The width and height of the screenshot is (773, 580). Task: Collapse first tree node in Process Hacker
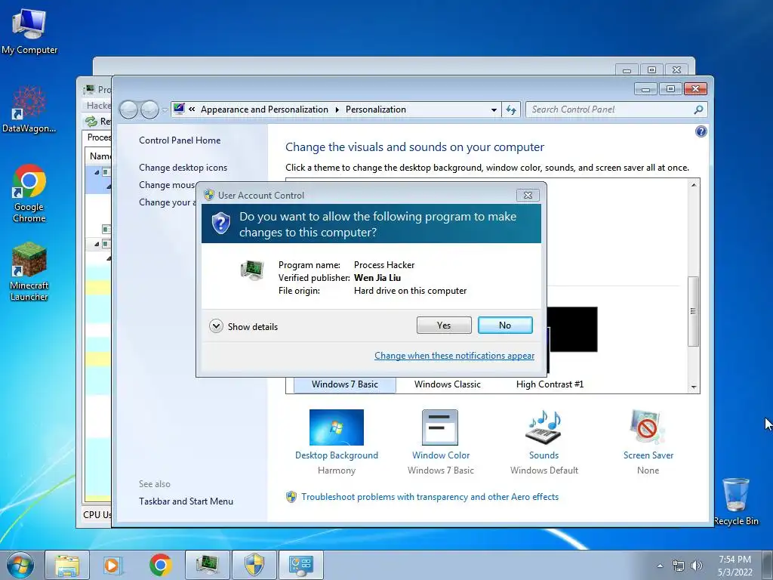coord(97,173)
